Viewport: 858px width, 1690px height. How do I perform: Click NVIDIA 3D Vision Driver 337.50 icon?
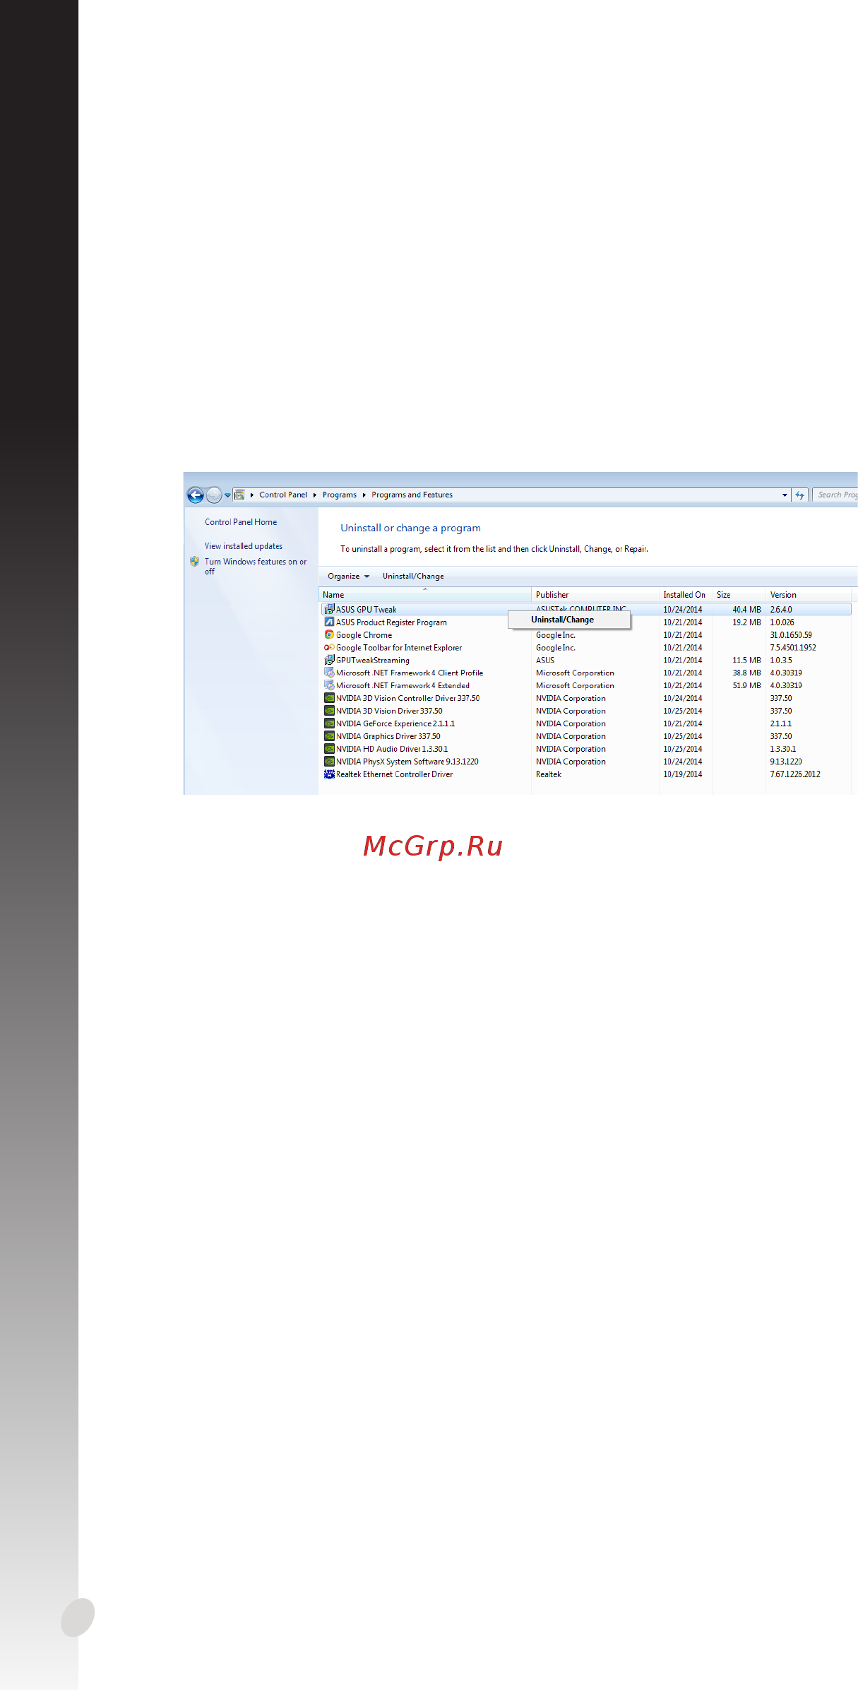click(329, 711)
